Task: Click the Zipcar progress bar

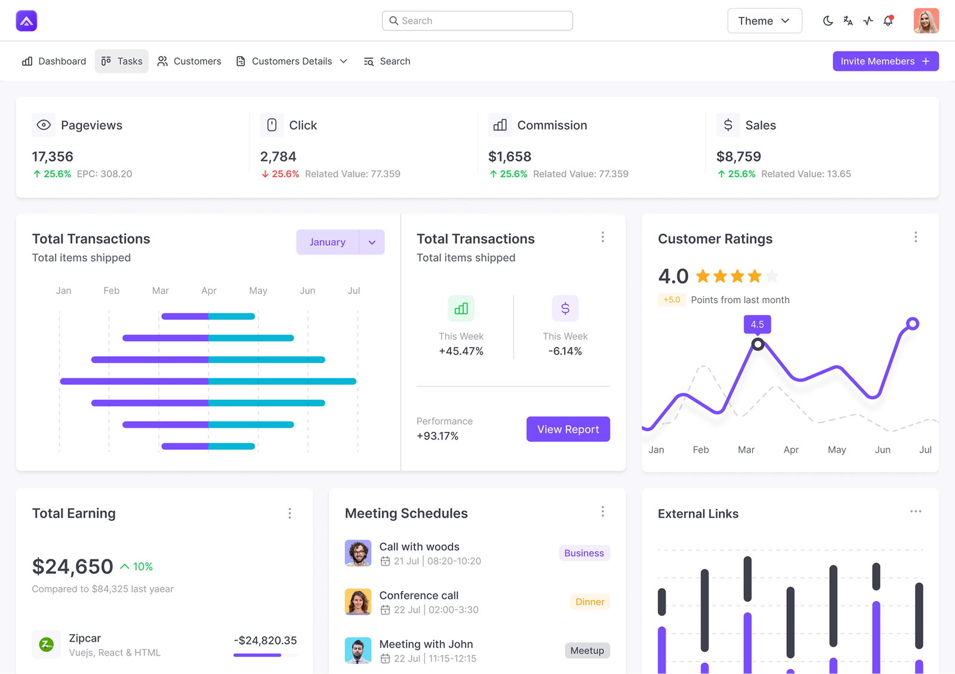Action: [x=265, y=655]
